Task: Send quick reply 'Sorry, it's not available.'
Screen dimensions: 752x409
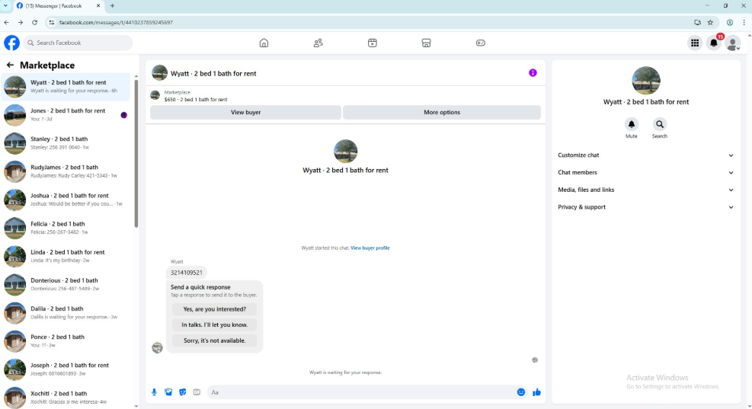Action: tap(214, 340)
